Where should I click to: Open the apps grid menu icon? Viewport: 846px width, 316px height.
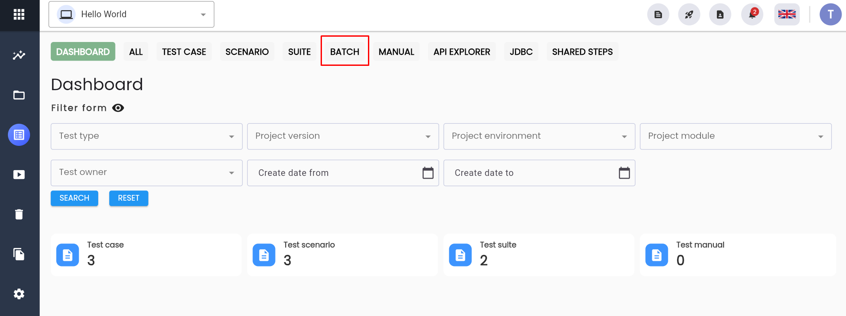19,15
